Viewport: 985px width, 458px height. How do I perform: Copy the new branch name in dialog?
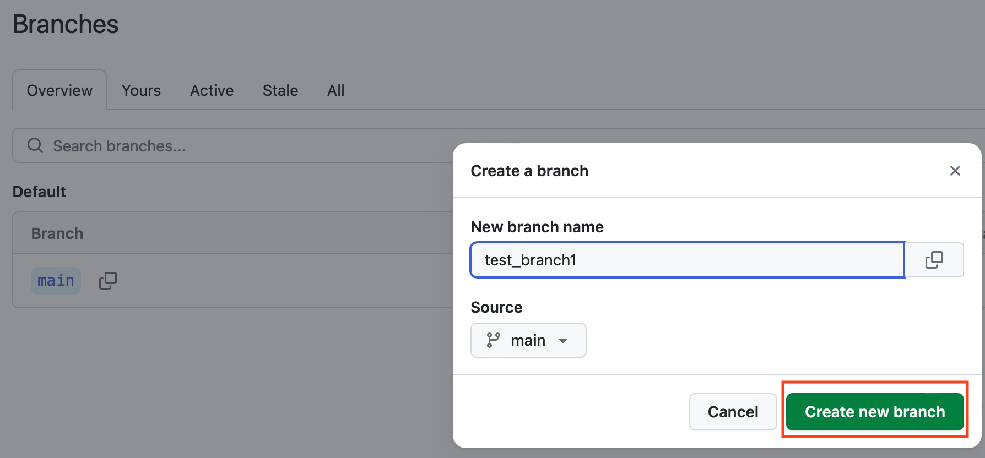tap(934, 260)
